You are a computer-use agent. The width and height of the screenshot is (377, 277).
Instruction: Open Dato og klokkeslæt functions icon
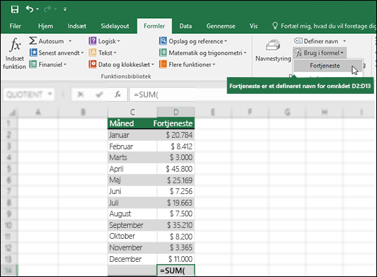[x=92, y=64]
